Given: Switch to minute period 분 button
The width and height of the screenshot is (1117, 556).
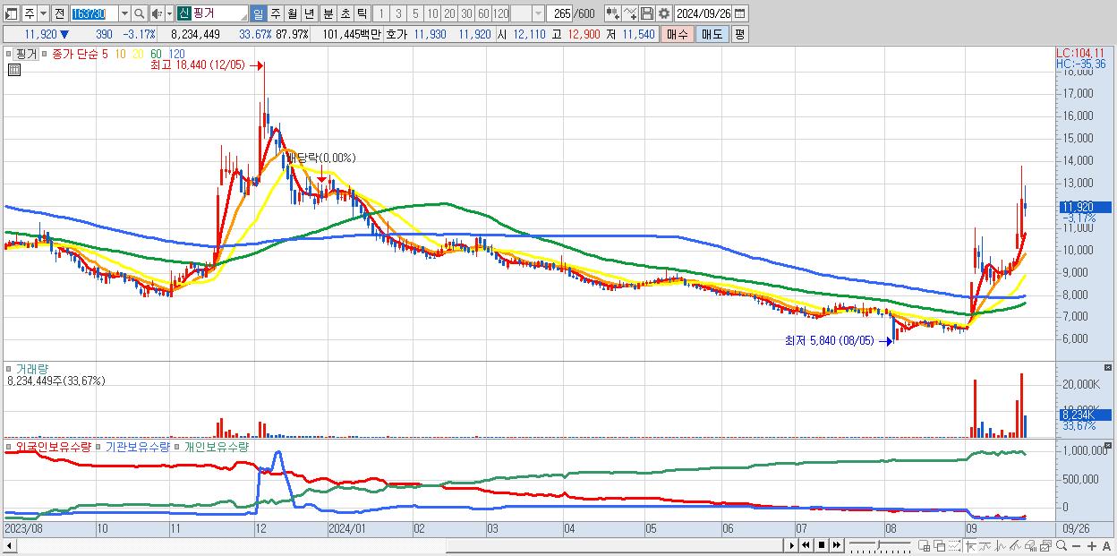Looking at the screenshot, I should 327,13.
